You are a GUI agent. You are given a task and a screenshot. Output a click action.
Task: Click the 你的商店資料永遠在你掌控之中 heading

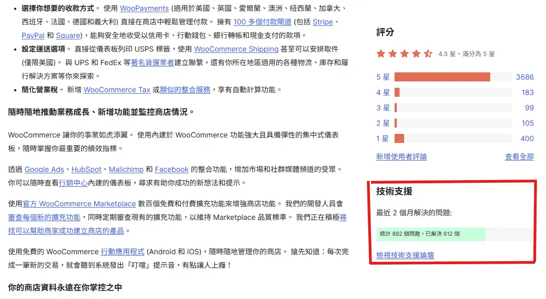[x=65, y=287]
